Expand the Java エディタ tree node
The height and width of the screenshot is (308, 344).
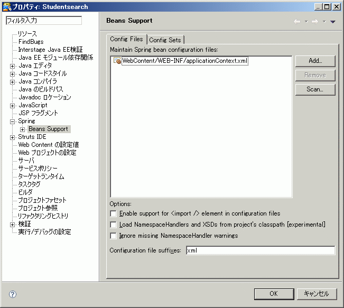point(13,66)
